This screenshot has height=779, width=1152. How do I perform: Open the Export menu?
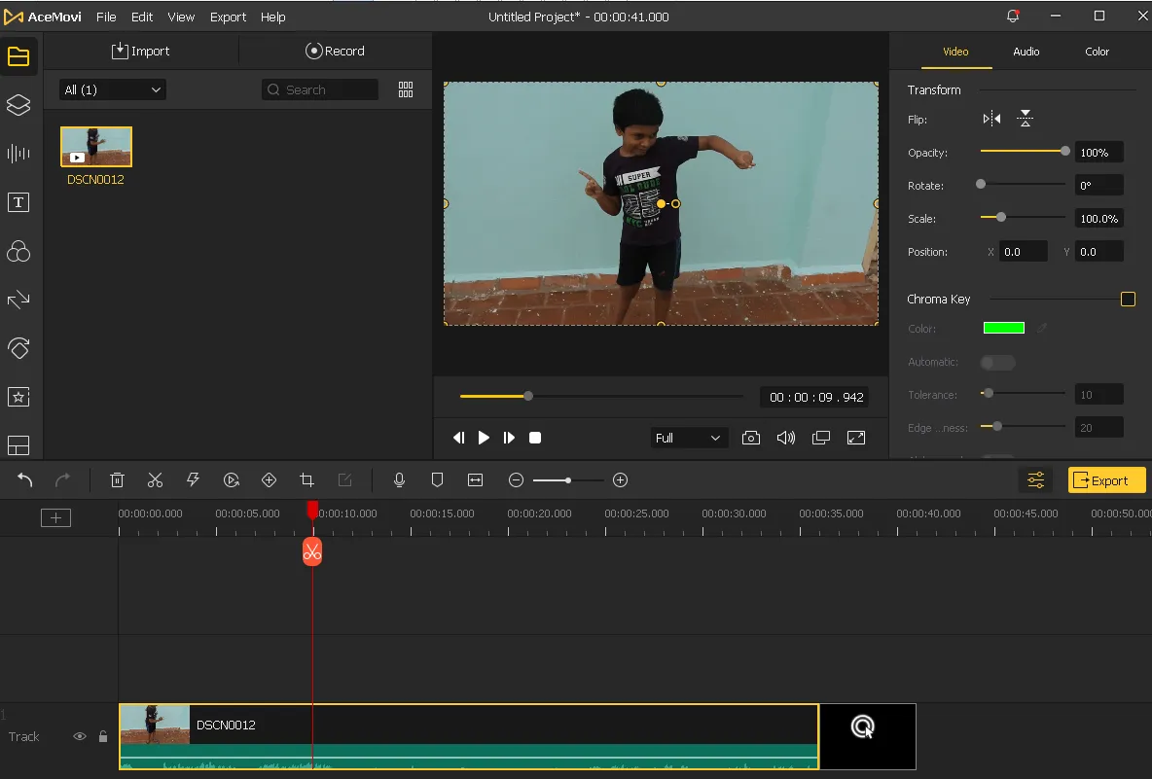tap(228, 17)
